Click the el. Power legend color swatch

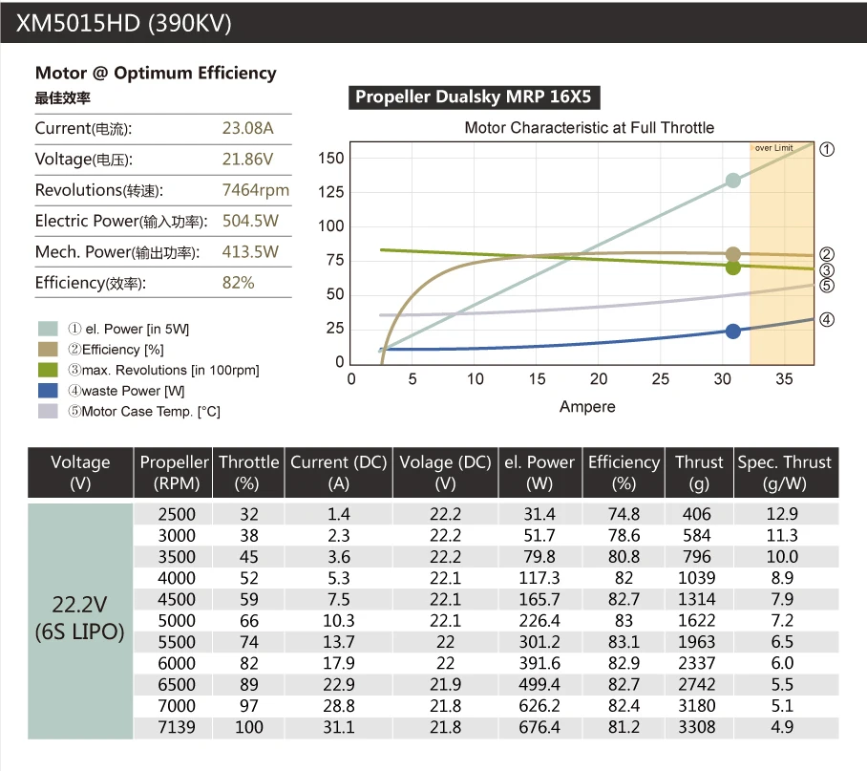[48, 329]
